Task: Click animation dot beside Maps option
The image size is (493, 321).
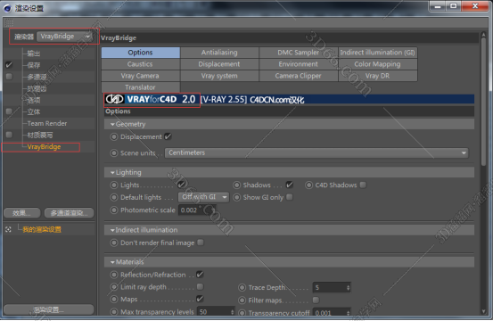Action: (x=114, y=300)
